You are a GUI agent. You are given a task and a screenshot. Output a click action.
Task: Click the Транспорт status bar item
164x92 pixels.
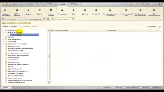point(155,88)
